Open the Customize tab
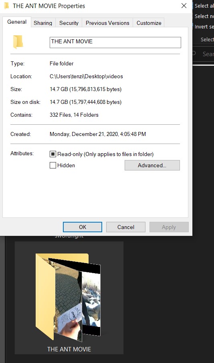 (x=149, y=23)
